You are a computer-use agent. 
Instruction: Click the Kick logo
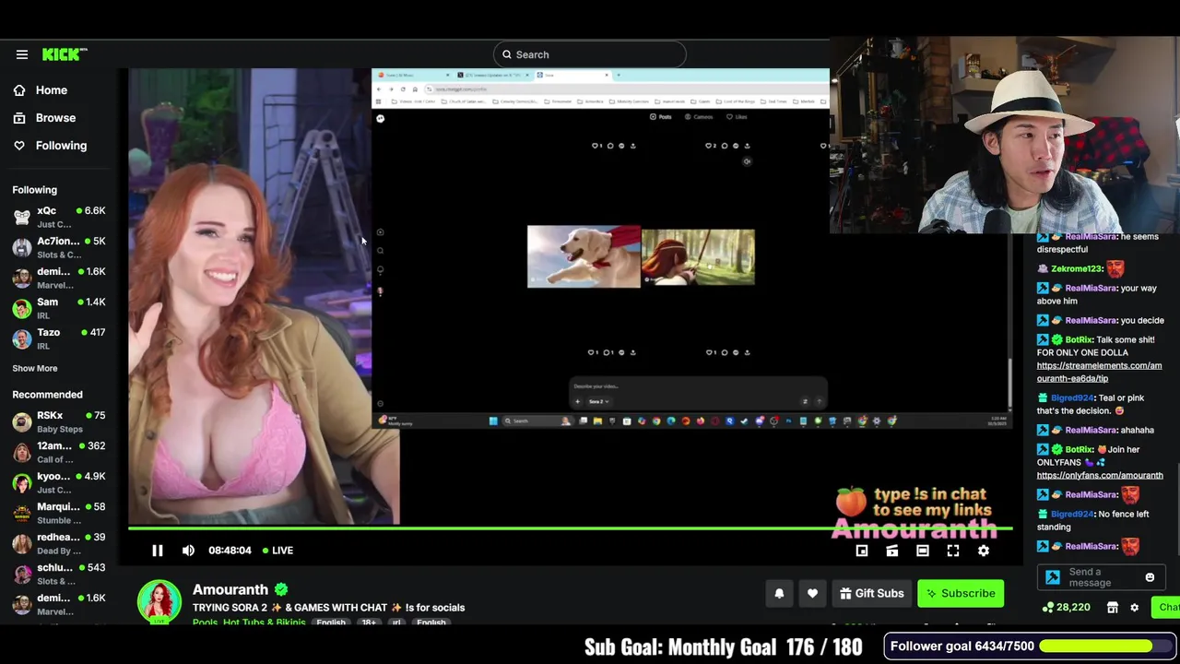(x=64, y=54)
